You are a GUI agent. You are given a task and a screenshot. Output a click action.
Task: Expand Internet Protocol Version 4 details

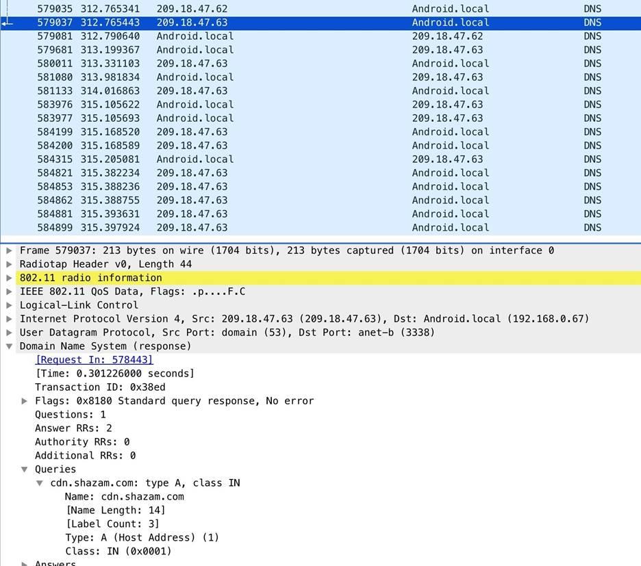9,319
